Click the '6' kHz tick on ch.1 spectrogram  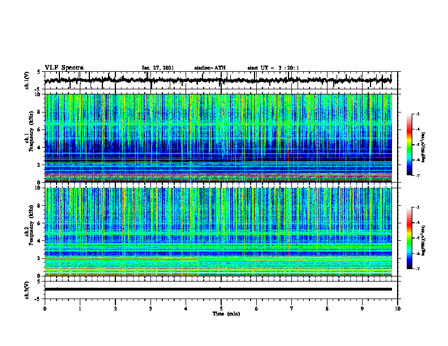tap(40, 129)
